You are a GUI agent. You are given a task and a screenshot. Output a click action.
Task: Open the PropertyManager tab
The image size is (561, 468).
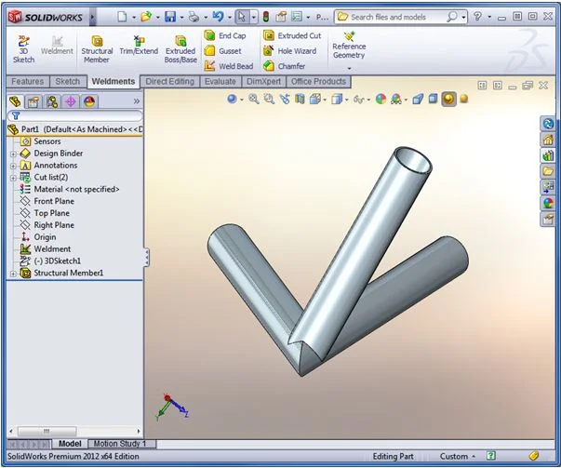click(x=33, y=101)
